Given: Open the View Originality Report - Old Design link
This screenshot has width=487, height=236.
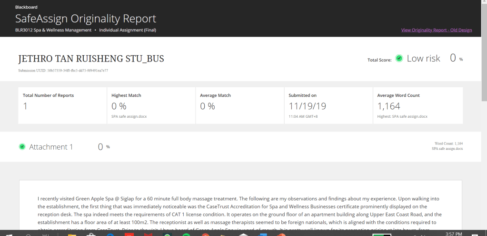Looking at the screenshot, I should 437,30.
